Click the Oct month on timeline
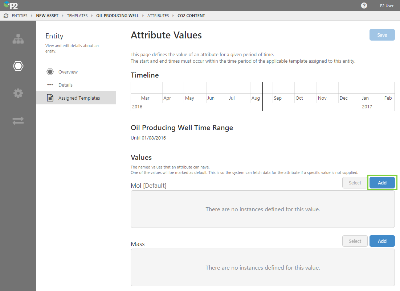This screenshot has width=400, height=291. click(299, 98)
